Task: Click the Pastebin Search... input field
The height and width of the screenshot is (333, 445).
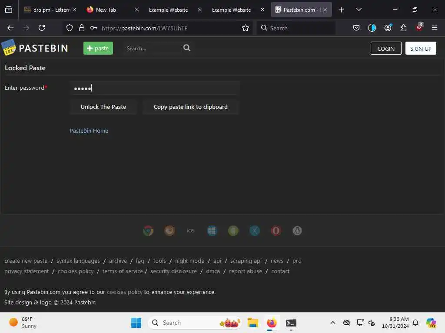Action: point(153,49)
